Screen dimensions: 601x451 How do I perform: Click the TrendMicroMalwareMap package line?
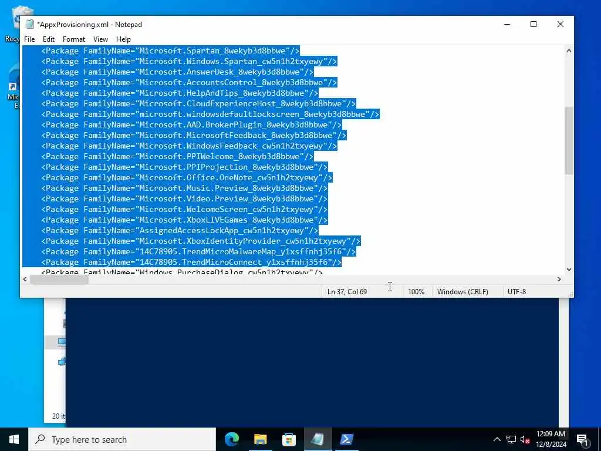pyautogui.click(x=198, y=251)
